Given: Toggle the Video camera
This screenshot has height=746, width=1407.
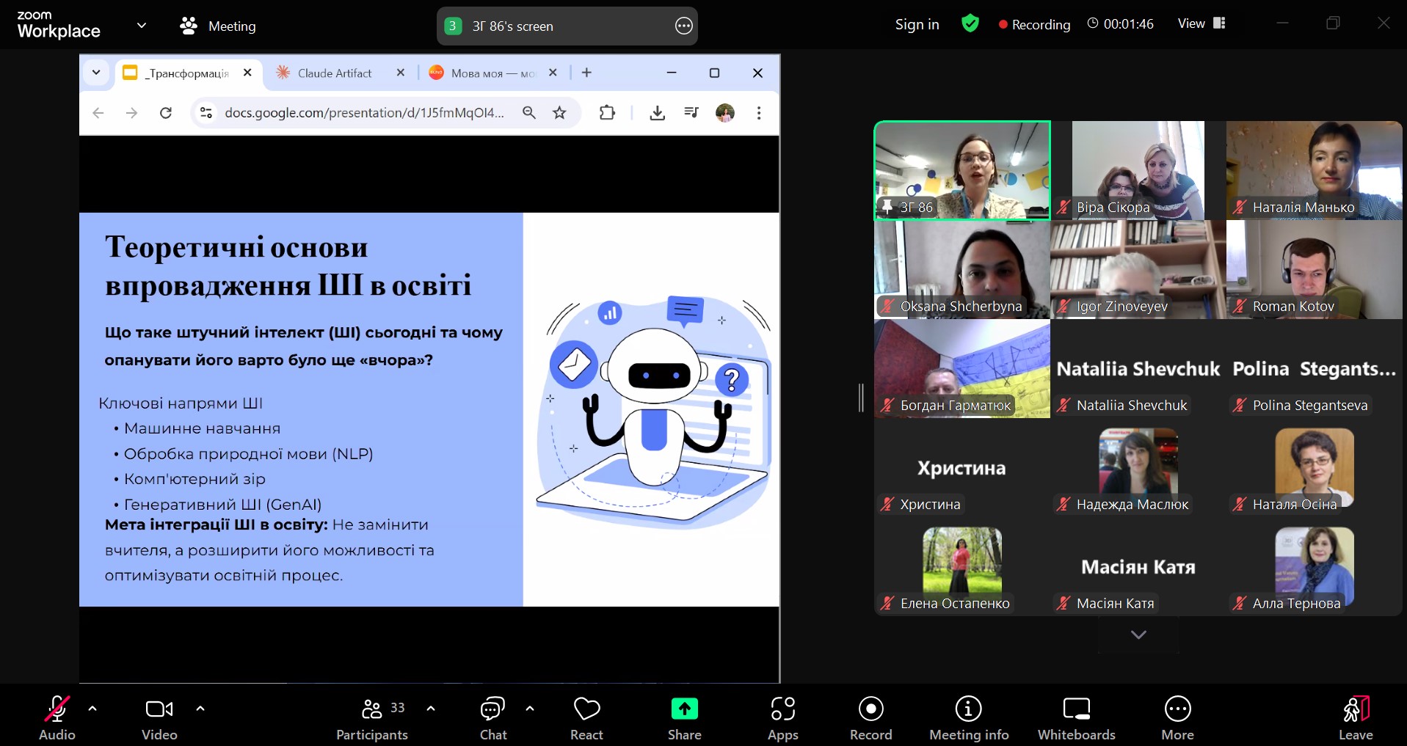Looking at the screenshot, I should pyautogui.click(x=159, y=718).
